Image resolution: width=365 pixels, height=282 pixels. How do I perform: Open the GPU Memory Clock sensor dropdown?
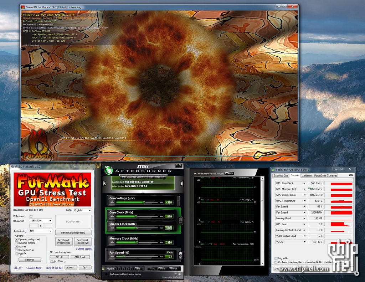[304, 189]
